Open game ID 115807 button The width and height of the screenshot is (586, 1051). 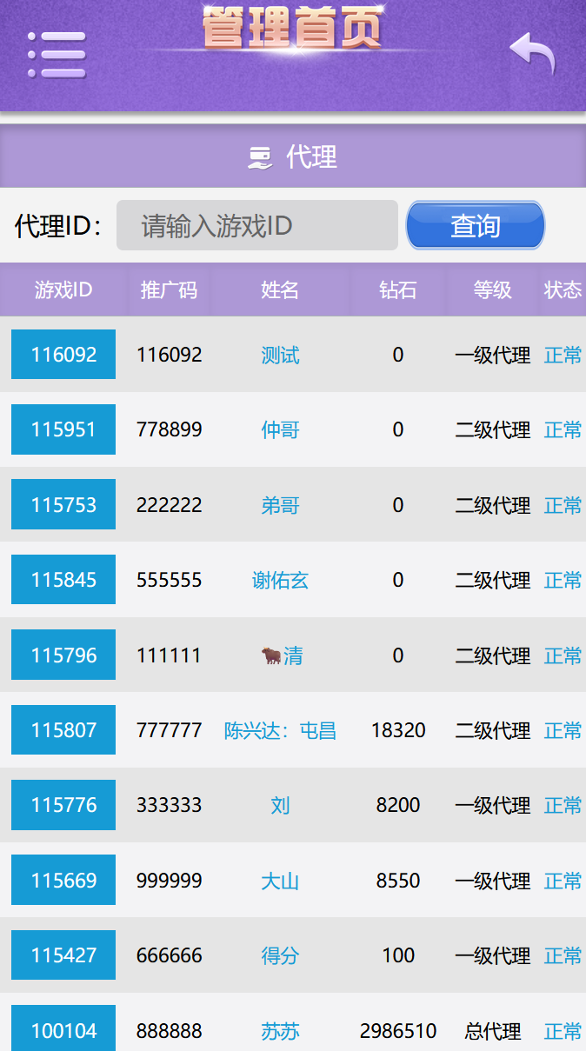(x=63, y=730)
